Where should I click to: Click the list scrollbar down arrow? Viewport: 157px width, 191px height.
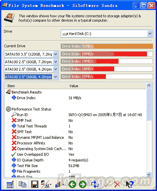point(149,175)
